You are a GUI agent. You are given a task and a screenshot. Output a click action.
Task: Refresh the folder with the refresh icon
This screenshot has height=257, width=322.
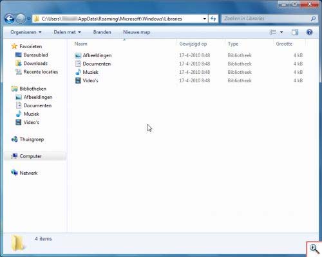tap(213, 19)
